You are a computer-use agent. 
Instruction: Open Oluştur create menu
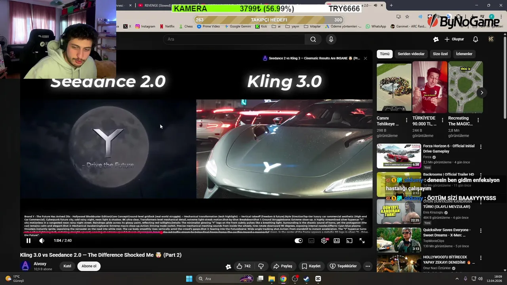coord(454,39)
